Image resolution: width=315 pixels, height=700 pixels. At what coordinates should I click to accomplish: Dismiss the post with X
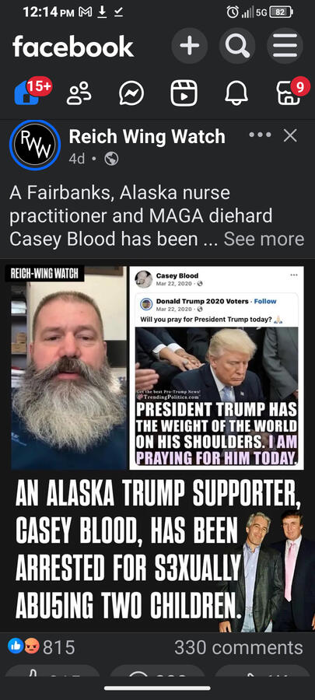point(290,135)
